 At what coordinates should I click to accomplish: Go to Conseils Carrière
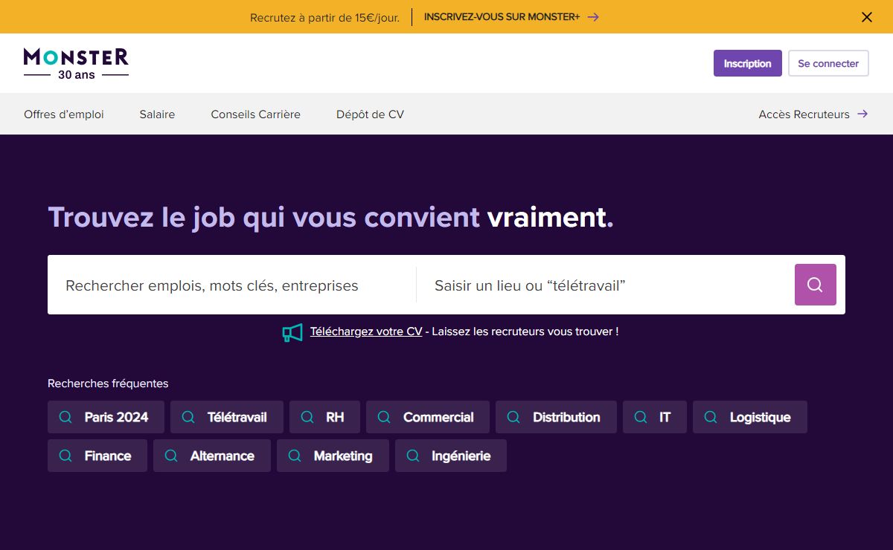255,114
